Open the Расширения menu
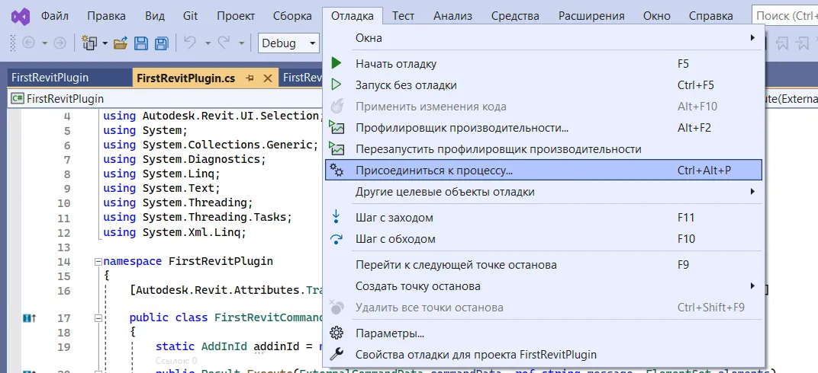818x373 pixels. (x=591, y=16)
